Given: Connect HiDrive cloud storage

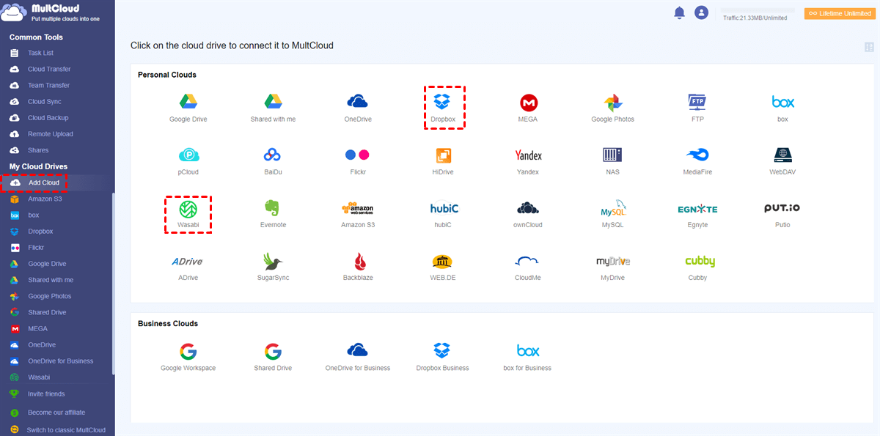Looking at the screenshot, I should [444, 160].
